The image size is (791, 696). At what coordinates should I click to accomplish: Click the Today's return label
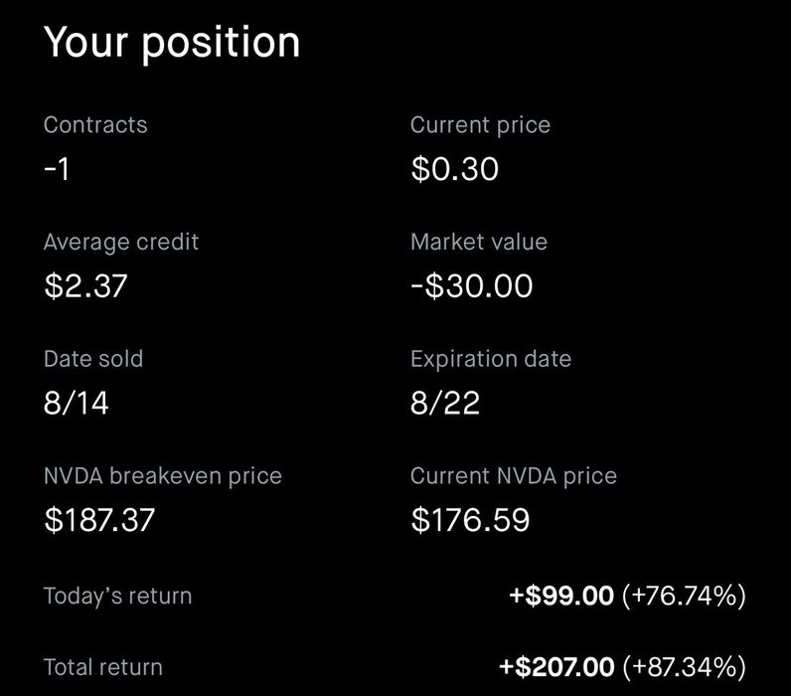pyautogui.click(x=118, y=597)
